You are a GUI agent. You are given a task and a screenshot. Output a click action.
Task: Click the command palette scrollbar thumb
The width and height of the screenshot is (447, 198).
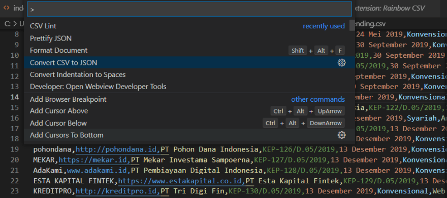pos(352,25)
